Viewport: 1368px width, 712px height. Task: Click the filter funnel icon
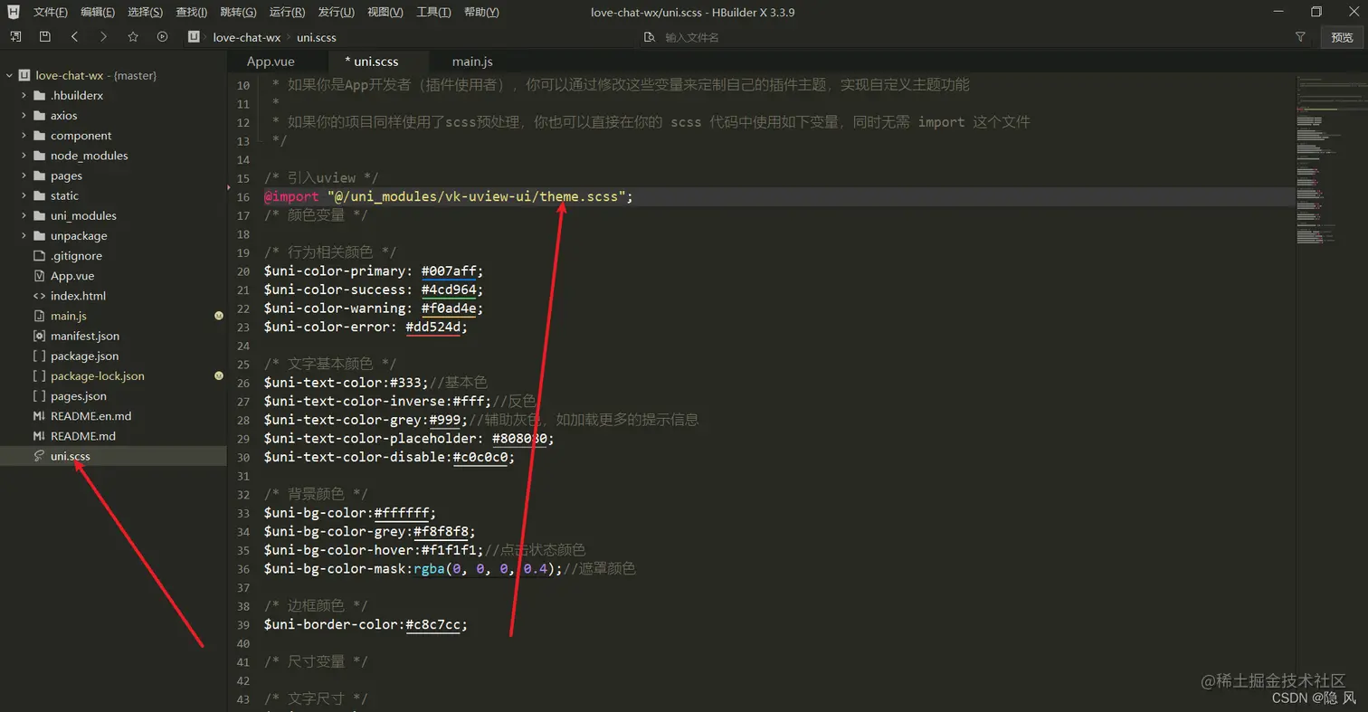[x=1300, y=37]
